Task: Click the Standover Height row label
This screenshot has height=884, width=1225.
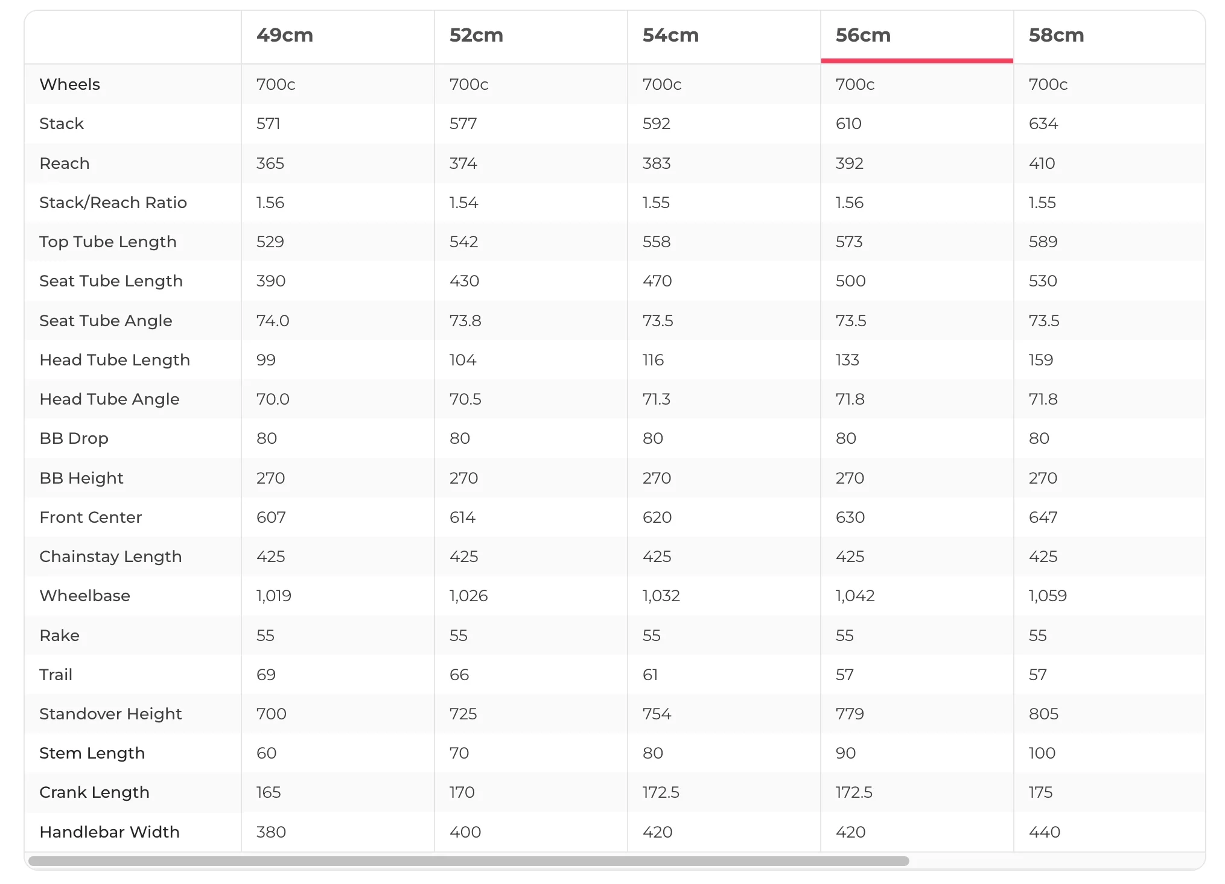Action: 110,714
